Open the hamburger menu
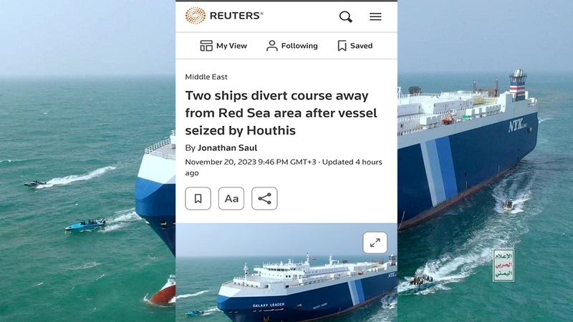 [x=375, y=16]
